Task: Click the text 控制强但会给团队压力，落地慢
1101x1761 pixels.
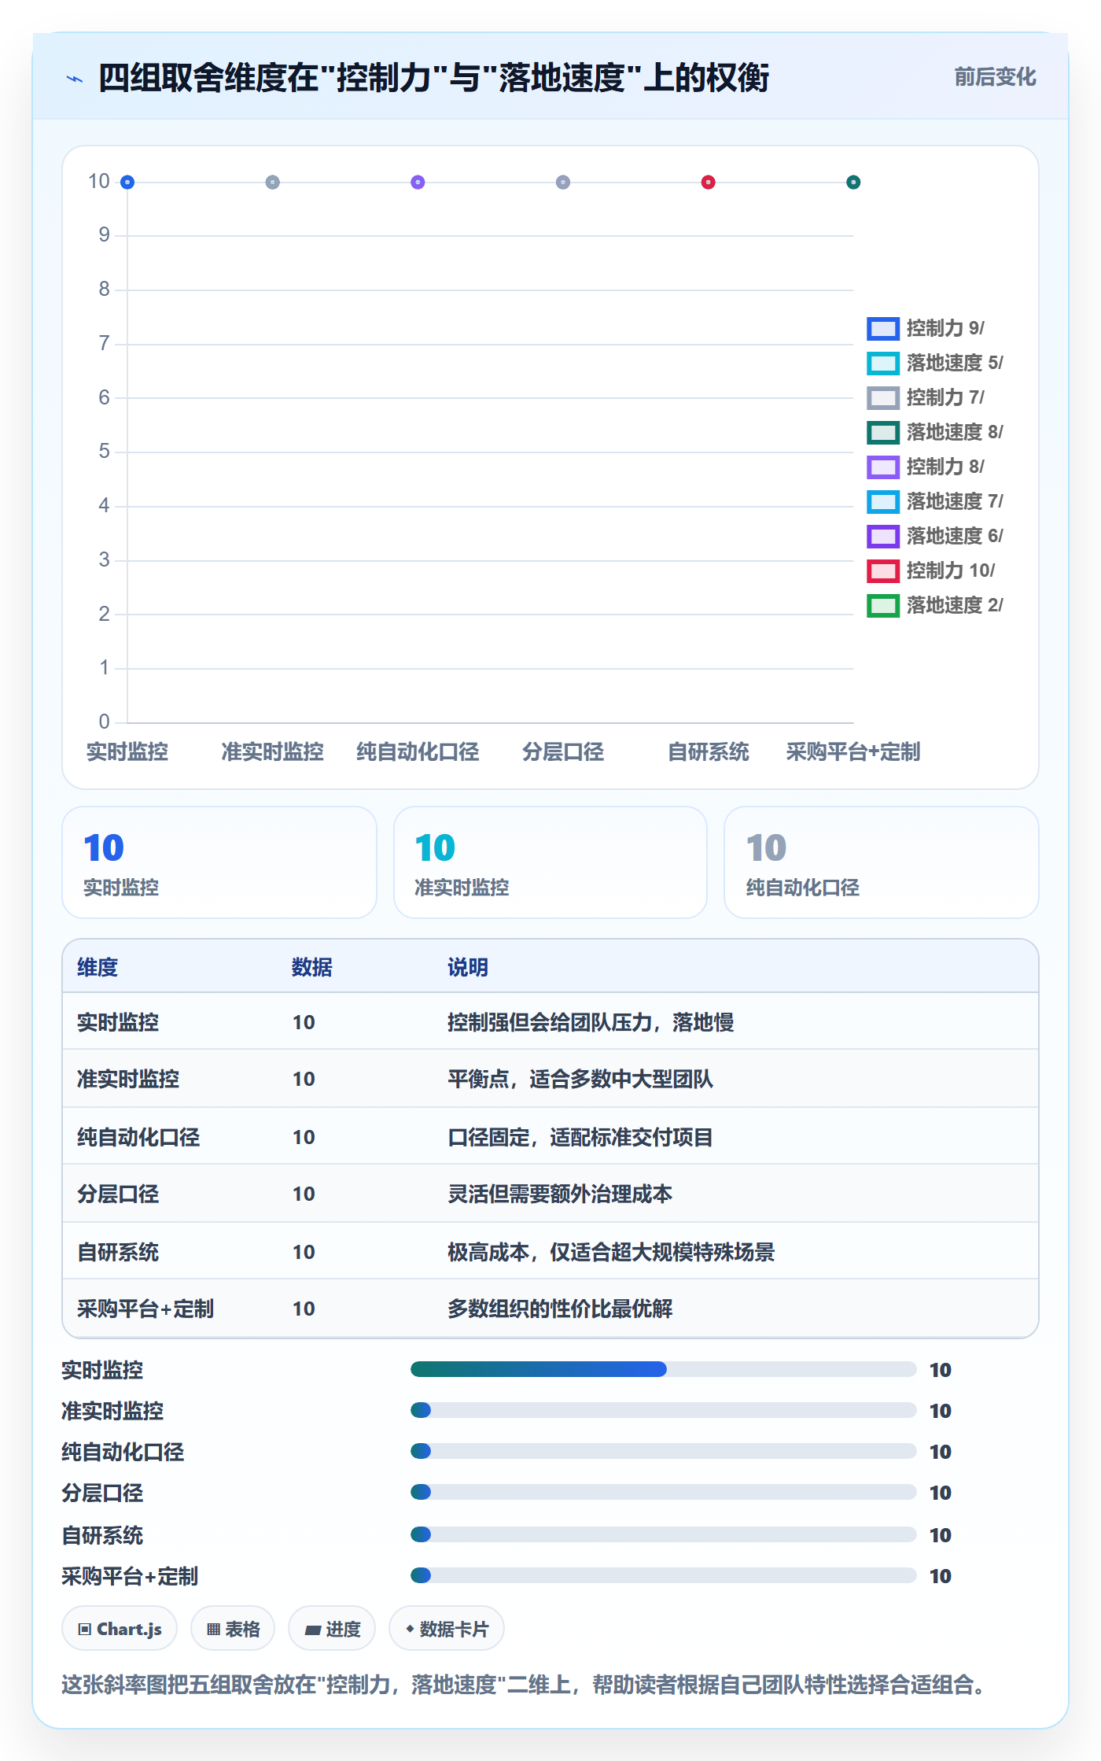Action: click(x=591, y=1022)
